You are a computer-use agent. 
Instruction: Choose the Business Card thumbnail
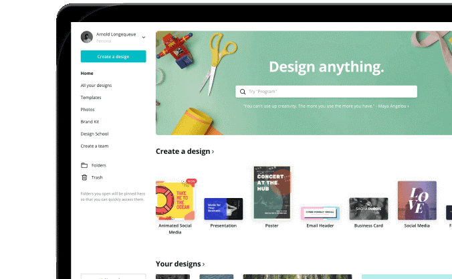(368, 209)
